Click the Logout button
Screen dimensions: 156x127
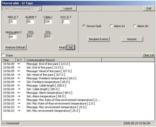[x=68, y=8]
